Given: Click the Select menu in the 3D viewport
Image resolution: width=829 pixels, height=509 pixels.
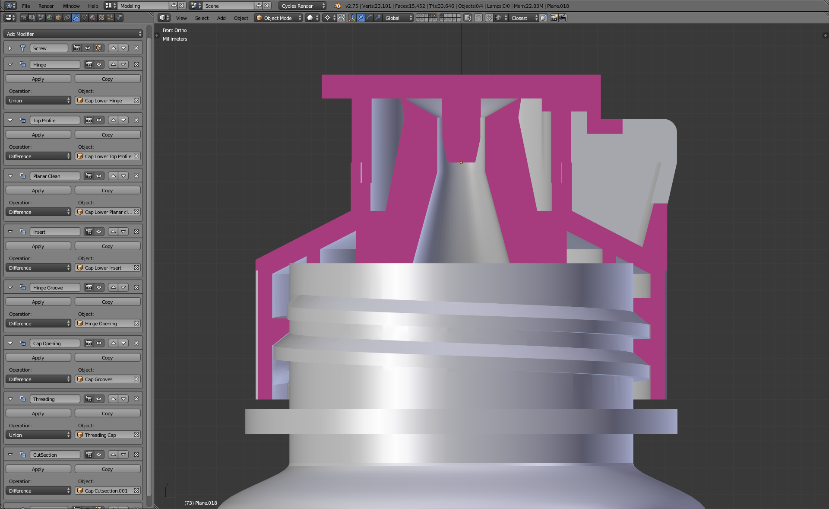Looking at the screenshot, I should click(x=201, y=18).
